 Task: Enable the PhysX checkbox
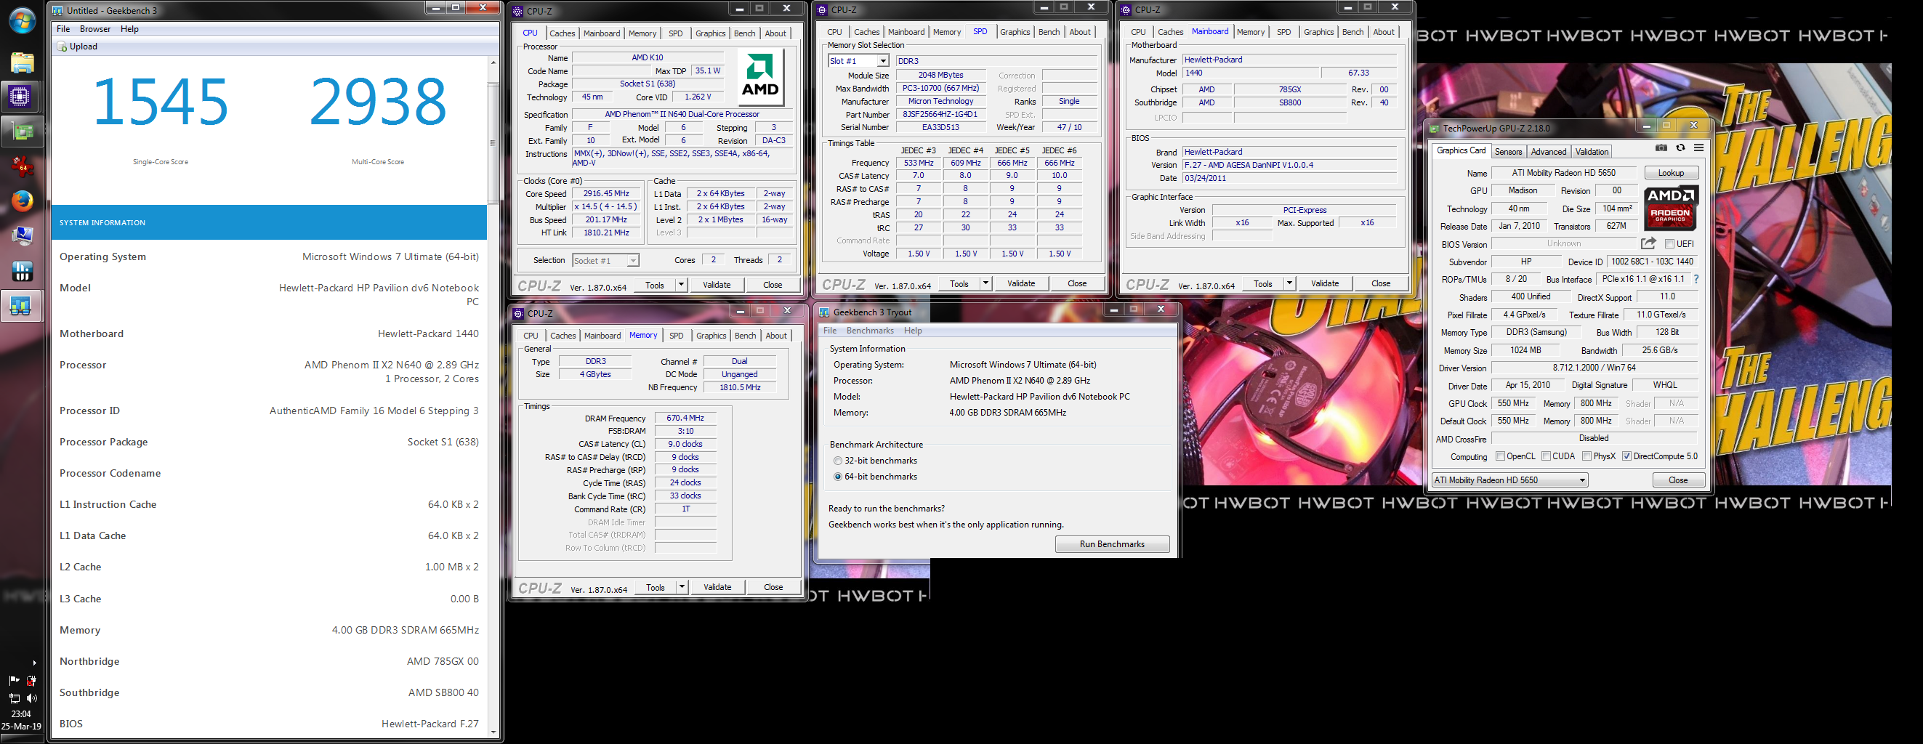tap(1587, 456)
